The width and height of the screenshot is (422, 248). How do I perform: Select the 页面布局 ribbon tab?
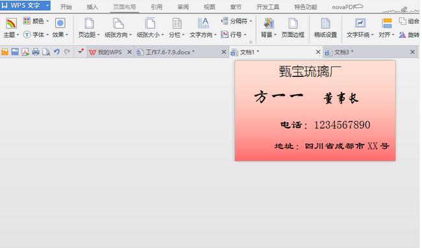(125, 7)
